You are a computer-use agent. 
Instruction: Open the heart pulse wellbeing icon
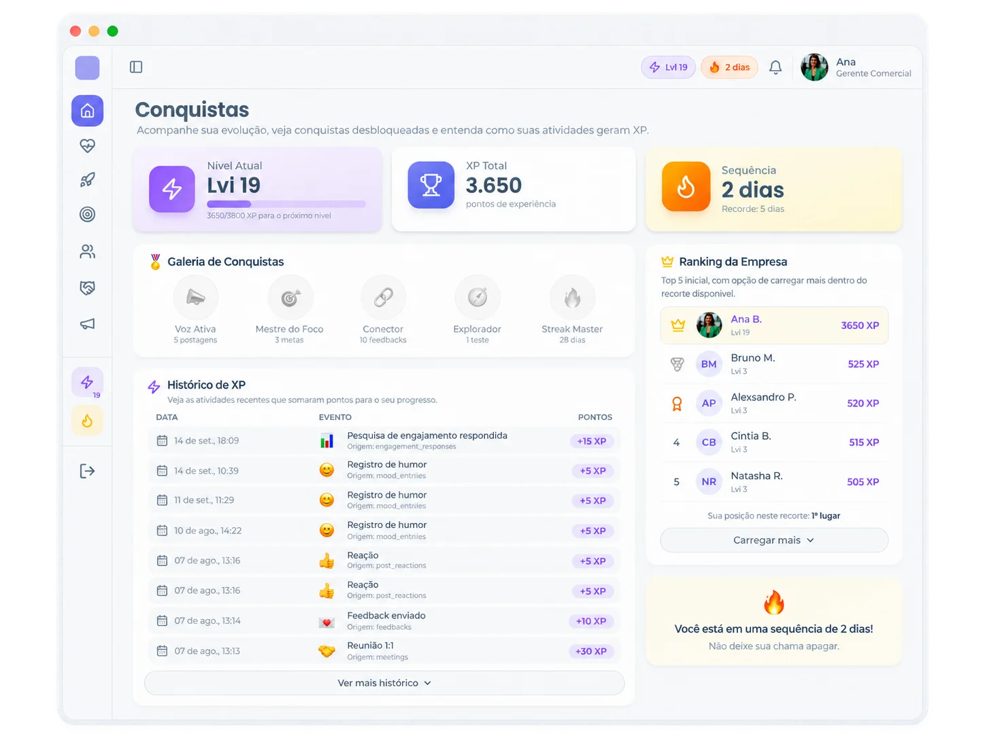(87, 145)
